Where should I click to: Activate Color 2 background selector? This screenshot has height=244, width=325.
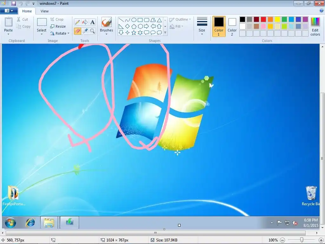click(232, 26)
